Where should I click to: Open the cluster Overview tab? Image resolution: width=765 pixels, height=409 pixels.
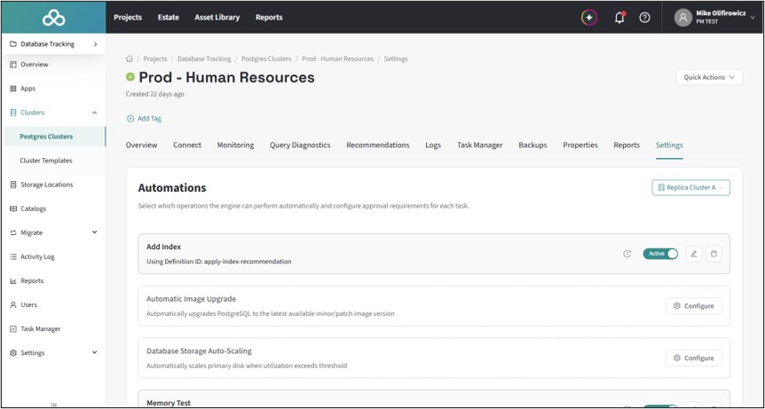pos(141,146)
